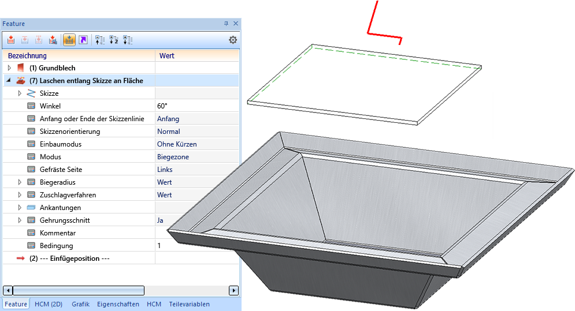The height and width of the screenshot is (311, 575).
Task: Click the Grundblech feature icon
Action: tap(21, 68)
